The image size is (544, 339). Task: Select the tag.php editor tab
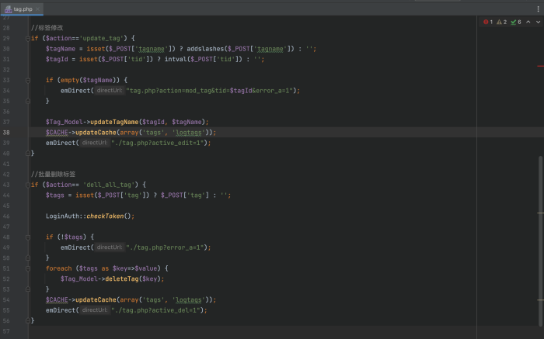click(x=23, y=9)
